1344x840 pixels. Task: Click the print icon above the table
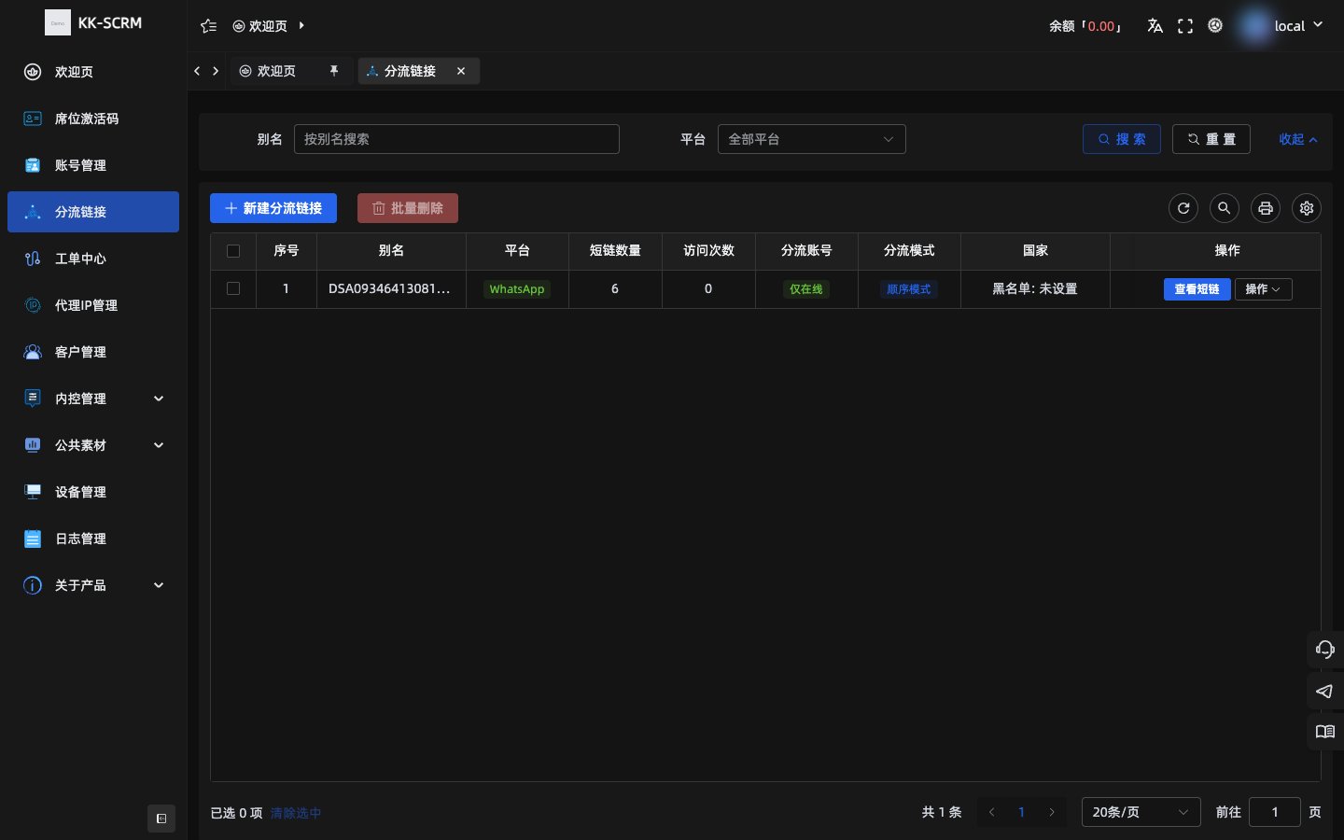(1266, 208)
